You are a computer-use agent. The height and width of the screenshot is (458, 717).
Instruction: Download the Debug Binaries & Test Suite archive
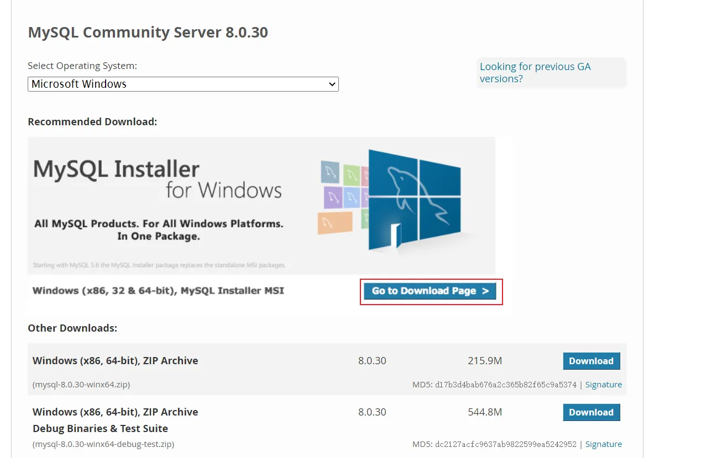click(x=592, y=412)
